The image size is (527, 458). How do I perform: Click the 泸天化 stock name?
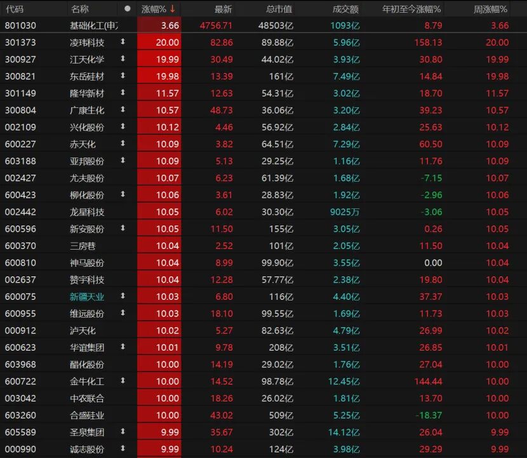(83, 330)
